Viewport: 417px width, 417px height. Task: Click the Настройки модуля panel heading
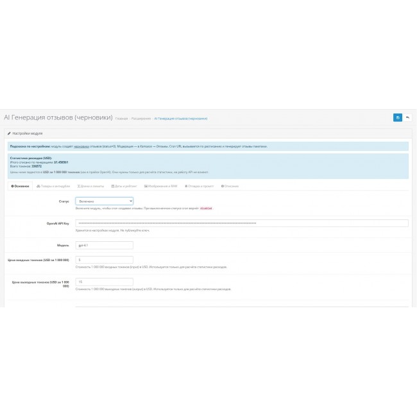(27, 133)
